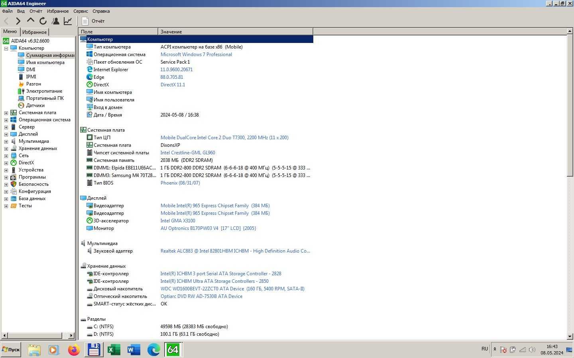Click DirectX 11.1 link
This screenshot has height=358, width=574.
point(173,85)
